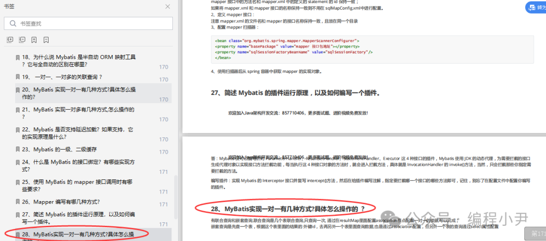This screenshot has height=241, width=546.
Task: Click the 书签 panel title
Action: coord(10,7)
